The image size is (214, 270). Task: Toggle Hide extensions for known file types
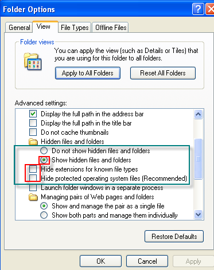pyautogui.click(x=33, y=169)
